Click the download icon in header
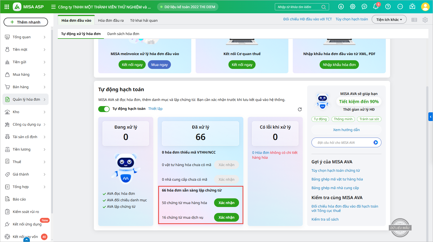 point(341,7)
